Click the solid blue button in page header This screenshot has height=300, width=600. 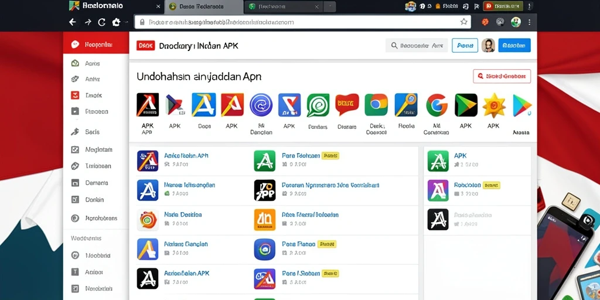click(x=514, y=46)
